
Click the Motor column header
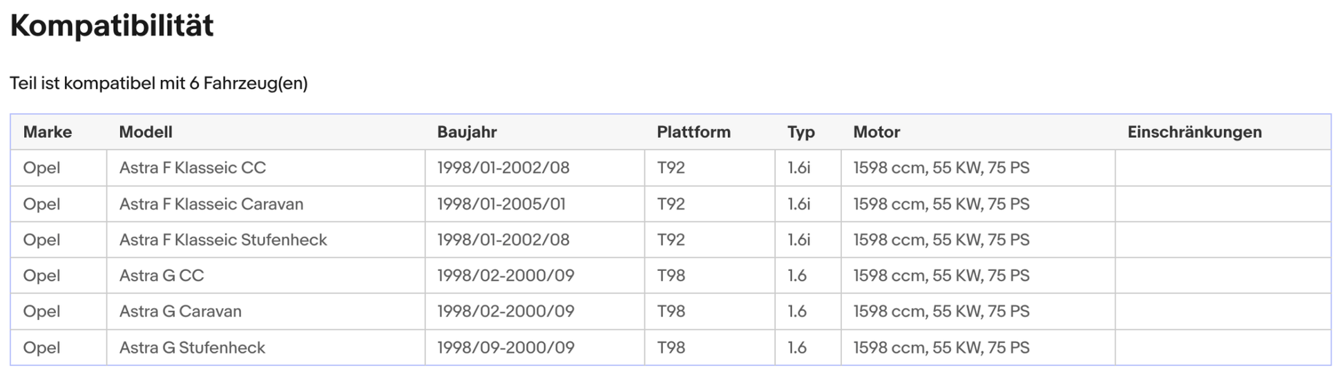[876, 132]
